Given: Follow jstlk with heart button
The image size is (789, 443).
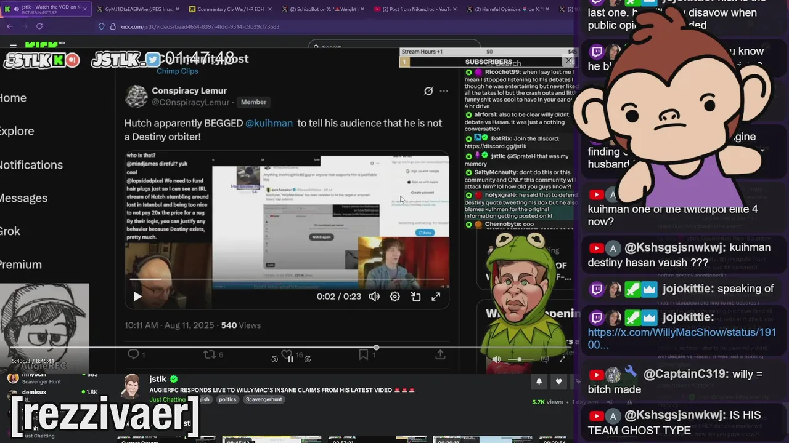Looking at the screenshot, I should click(x=558, y=381).
